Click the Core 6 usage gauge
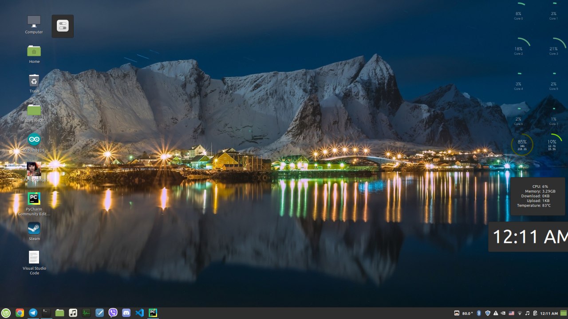Viewport: 568px width, 319px height. 518,117
